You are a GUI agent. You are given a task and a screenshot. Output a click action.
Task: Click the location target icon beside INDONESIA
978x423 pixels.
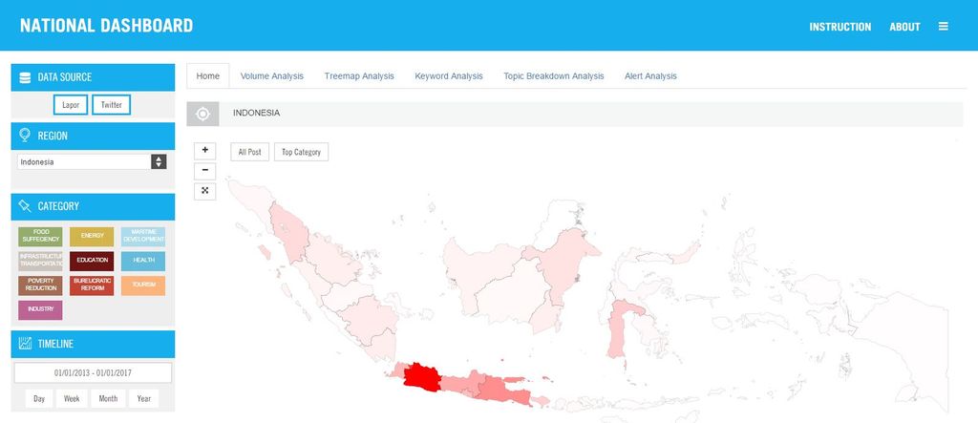coord(202,115)
